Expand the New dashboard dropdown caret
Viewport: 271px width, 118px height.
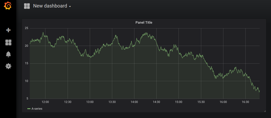click(70, 6)
